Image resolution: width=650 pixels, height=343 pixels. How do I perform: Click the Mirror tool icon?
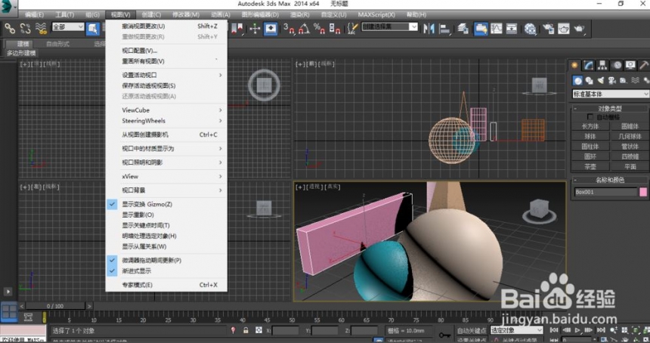coord(429,29)
